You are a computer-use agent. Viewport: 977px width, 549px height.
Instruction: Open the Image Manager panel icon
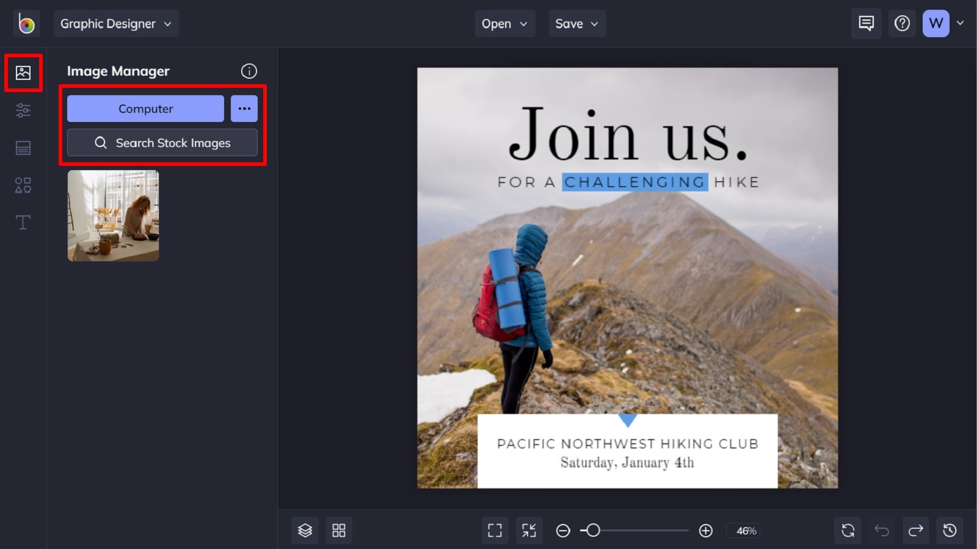(x=23, y=72)
